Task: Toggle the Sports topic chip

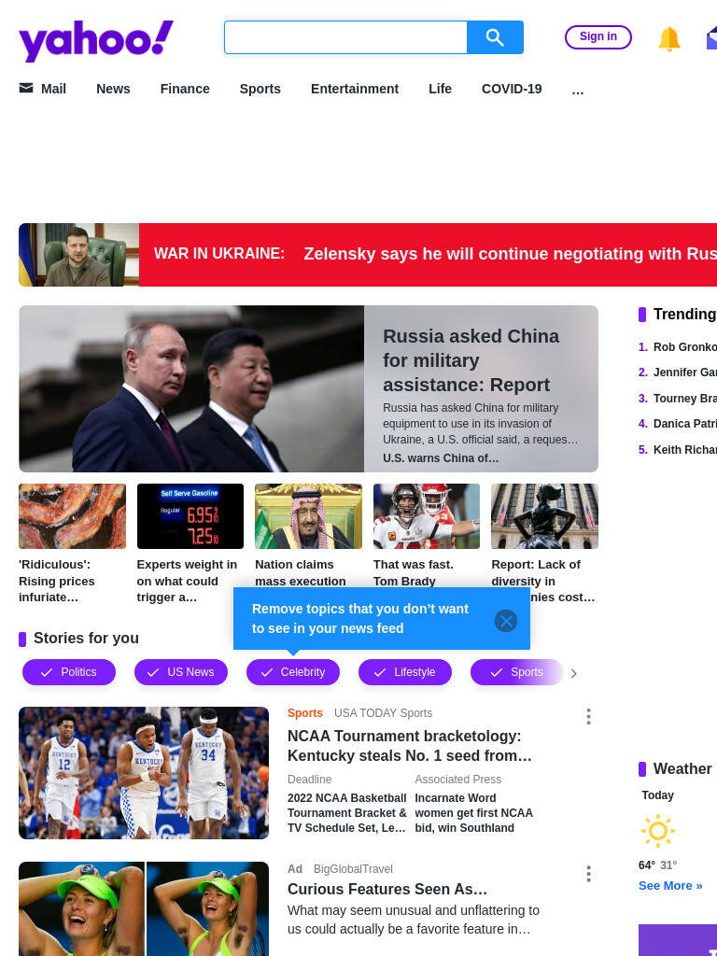Action: (517, 672)
